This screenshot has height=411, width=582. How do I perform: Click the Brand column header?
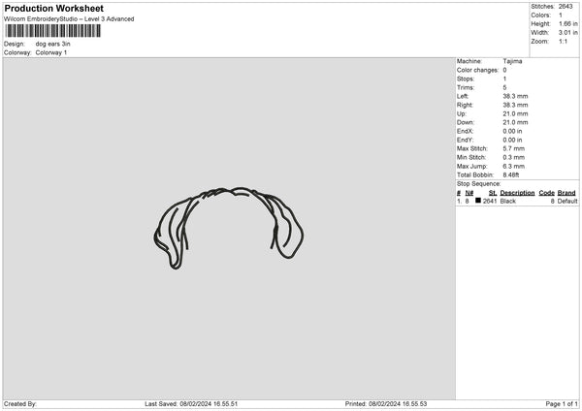coord(566,193)
